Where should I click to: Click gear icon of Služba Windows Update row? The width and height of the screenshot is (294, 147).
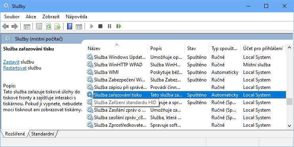coord(90,57)
